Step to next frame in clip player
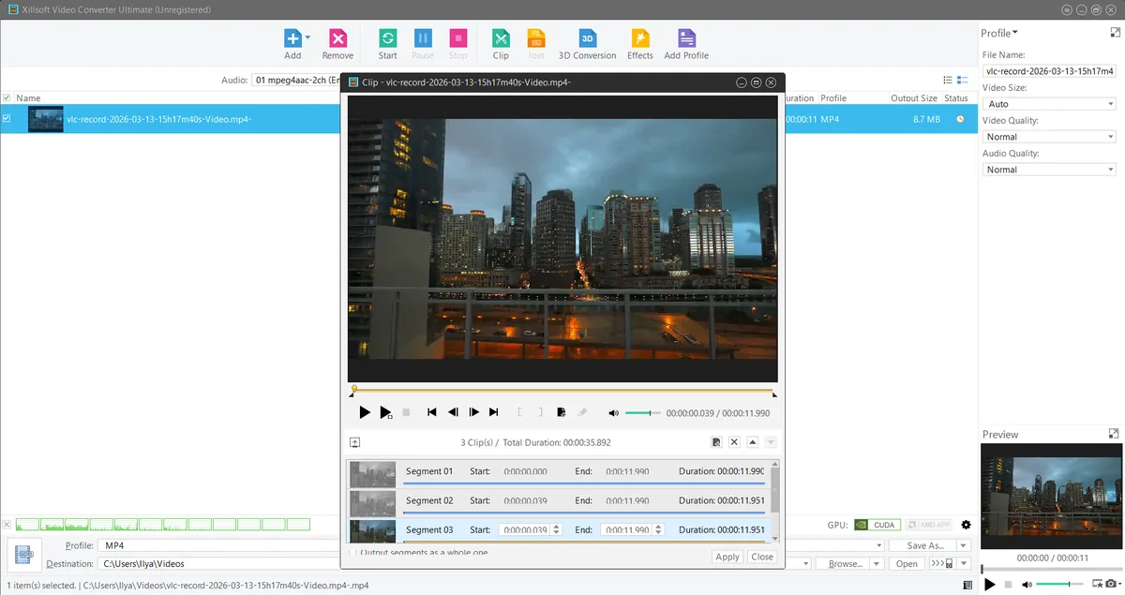1125x595 pixels. point(474,412)
